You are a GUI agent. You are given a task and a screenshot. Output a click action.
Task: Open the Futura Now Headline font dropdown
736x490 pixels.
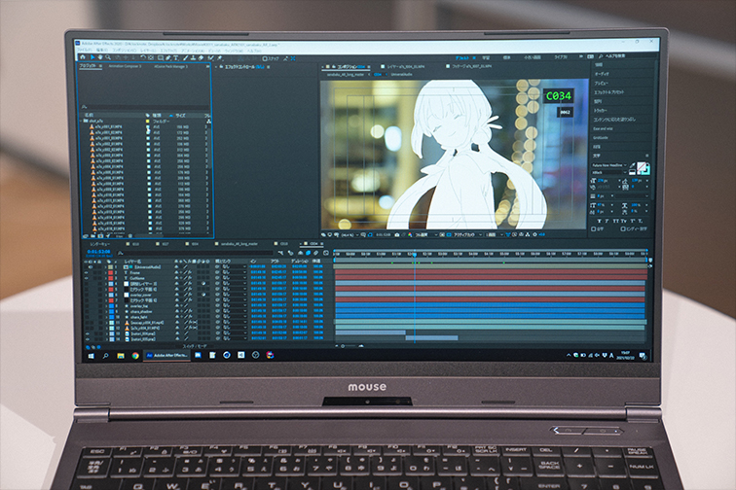609,166
